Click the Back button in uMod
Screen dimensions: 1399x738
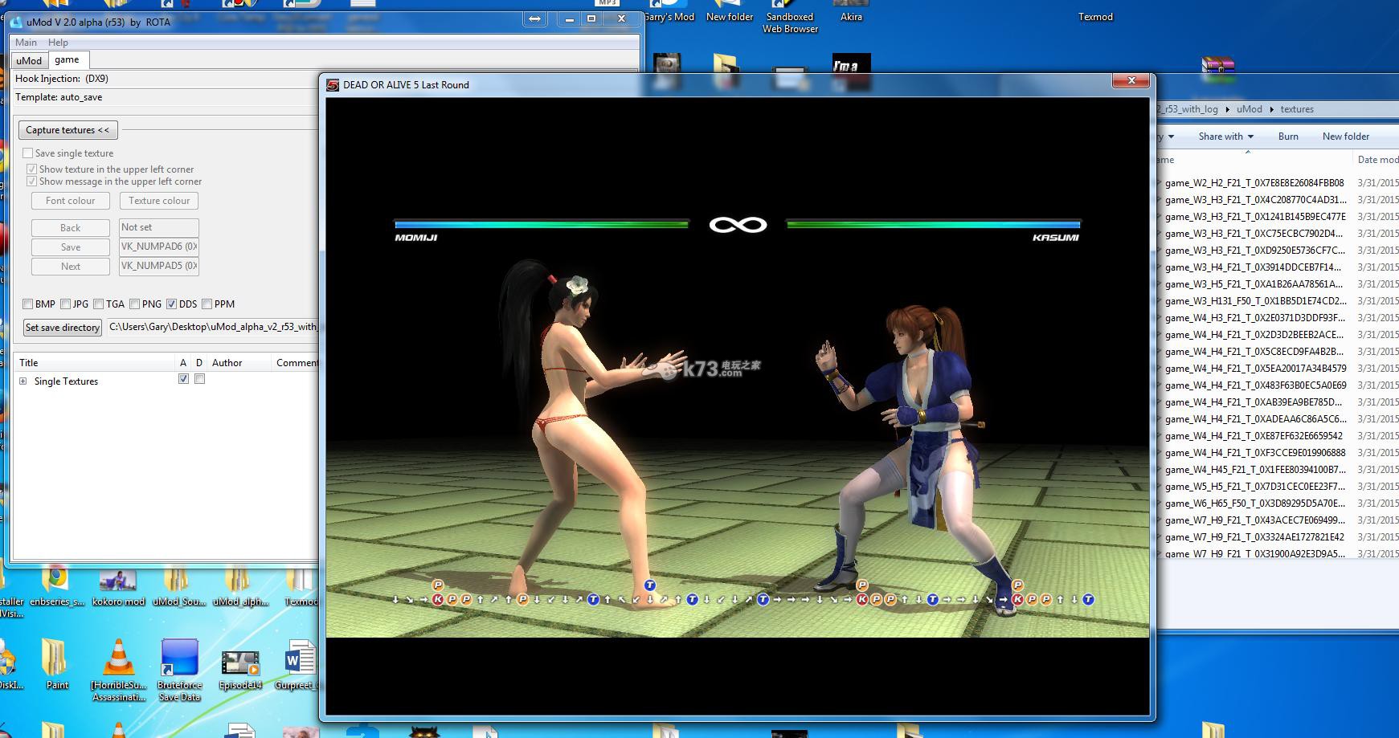pos(71,228)
